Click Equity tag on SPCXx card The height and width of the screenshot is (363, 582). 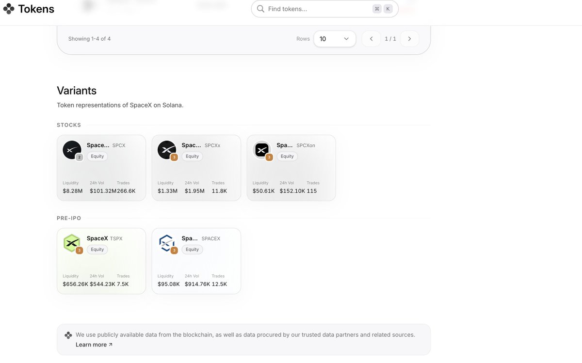[x=193, y=156]
